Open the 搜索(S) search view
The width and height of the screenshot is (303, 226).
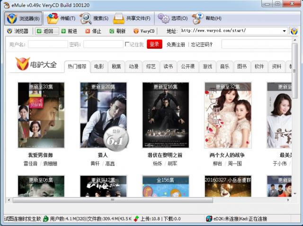[x=94, y=18]
